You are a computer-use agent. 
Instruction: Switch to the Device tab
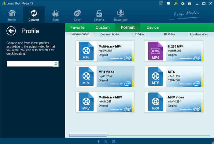click(153, 27)
